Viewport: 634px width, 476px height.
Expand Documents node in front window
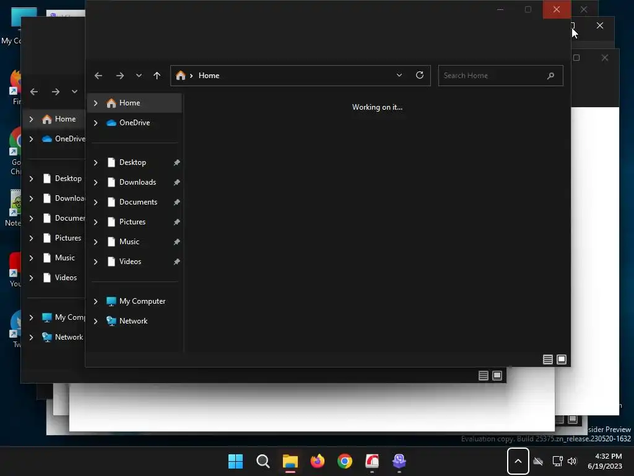click(95, 203)
